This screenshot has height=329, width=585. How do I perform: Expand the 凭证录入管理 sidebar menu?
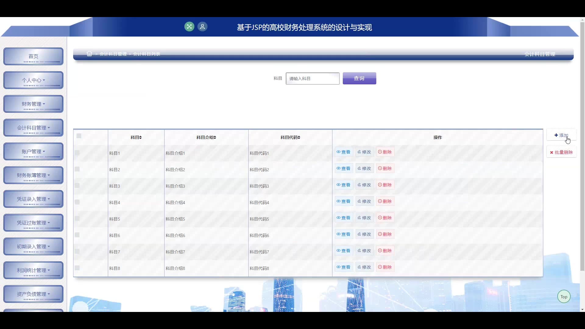(33, 199)
